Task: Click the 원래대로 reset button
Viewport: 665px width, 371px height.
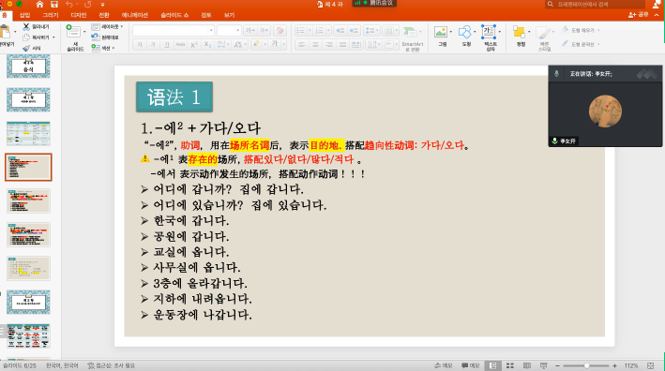Action: pyautogui.click(x=105, y=37)
